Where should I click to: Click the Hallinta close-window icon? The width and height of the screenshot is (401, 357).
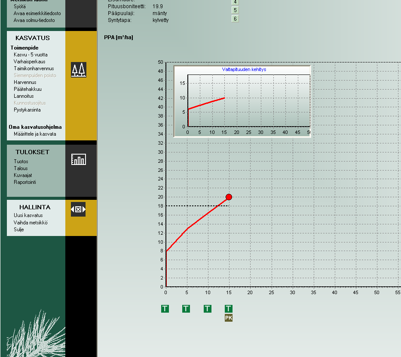point(78,209)
